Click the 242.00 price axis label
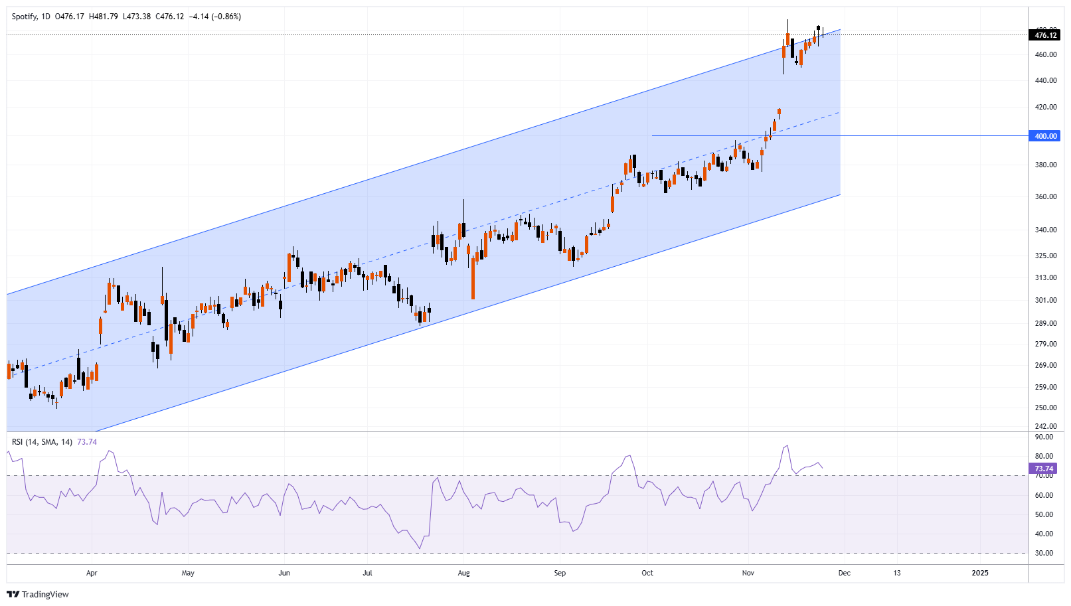Viewport: 1071px width, 606px height. point(1046,426)
